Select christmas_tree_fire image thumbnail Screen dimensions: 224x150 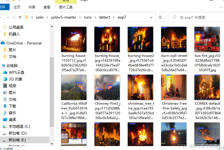140,87
